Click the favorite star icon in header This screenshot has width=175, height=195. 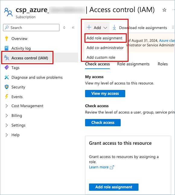click(164, 10)
